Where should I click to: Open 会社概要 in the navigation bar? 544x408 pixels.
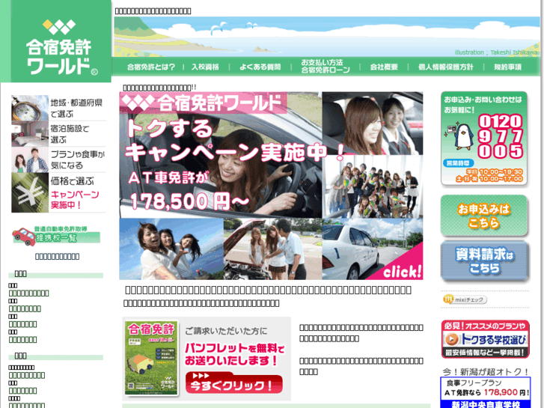point(384,67)
